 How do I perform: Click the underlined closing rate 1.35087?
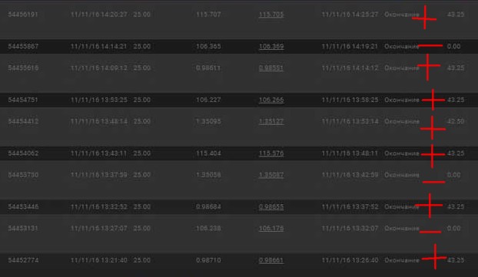coord(271,175)
